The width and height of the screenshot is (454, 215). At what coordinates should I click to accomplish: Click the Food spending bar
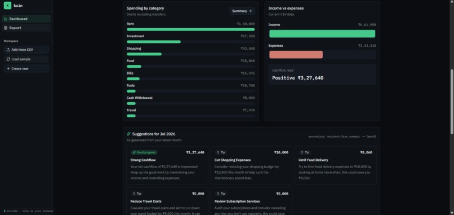tap(134, 67)
